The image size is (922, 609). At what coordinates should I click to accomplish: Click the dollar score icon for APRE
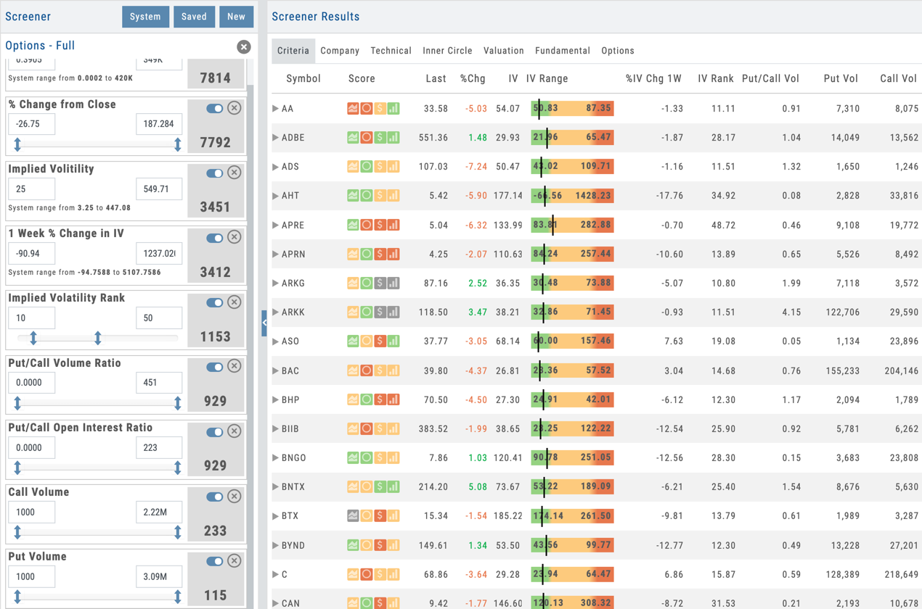(380, 225)
